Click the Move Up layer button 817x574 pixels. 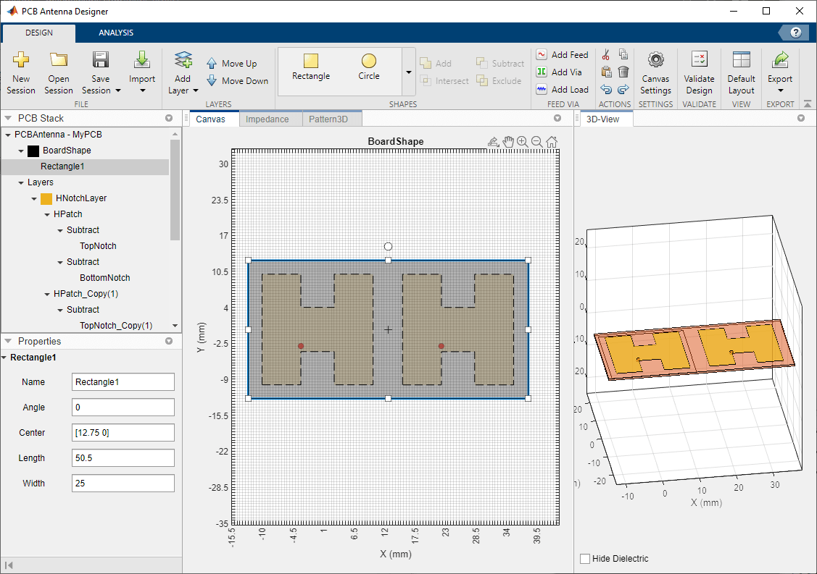tap(232, 64)
